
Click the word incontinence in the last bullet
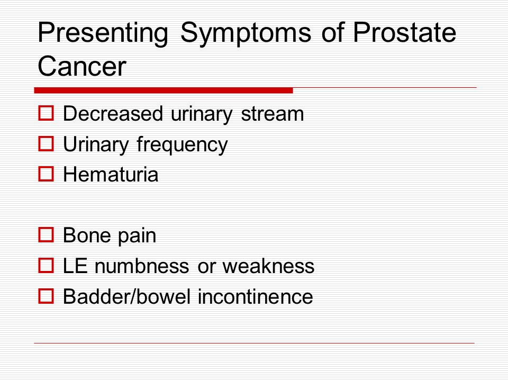click(x=256, y=297)
